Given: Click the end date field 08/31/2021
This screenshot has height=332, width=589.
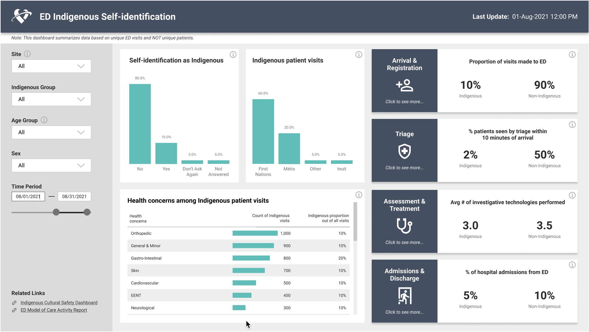Looking at the screenshot, I should click(x=74, y=197).
